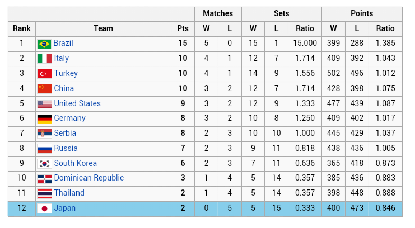Image resolution: width=415 pixels, height=228 pixels.
Task: Click the Brazil flag icon
Action: 44,44
